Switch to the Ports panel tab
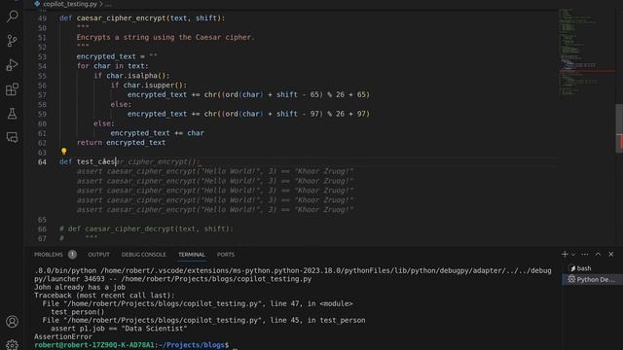 tap(226, 255)
